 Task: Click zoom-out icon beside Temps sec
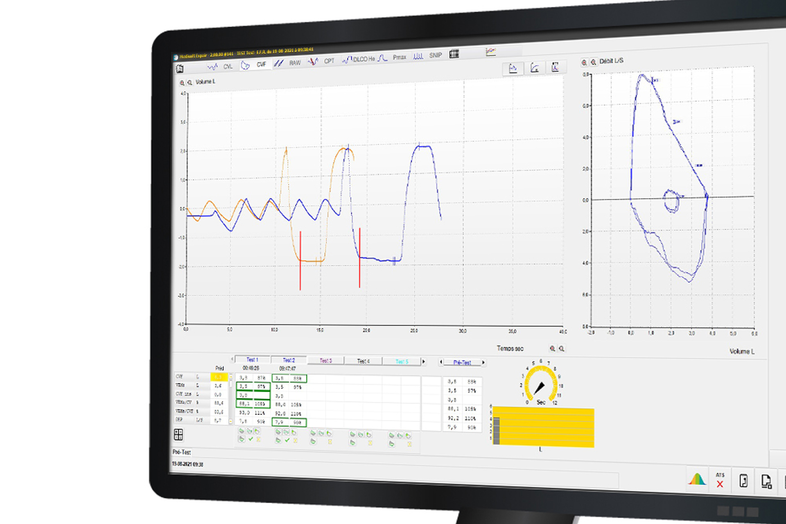(x=562, y=349)
